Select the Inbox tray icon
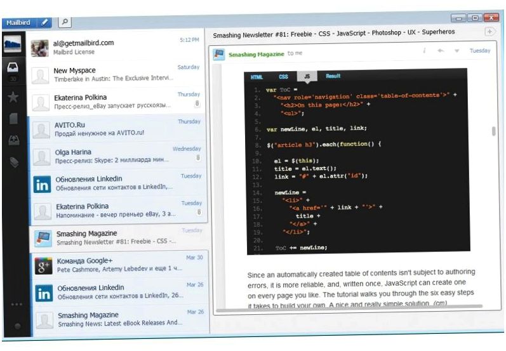This screenshot has height=351, width=506. click(x=13, y=67)
